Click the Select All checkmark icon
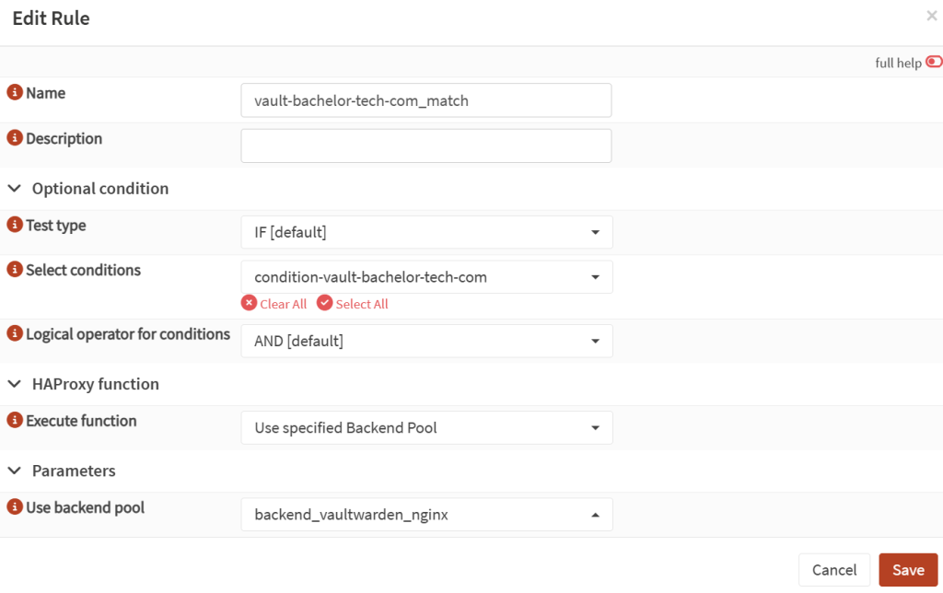 (324, 303)
